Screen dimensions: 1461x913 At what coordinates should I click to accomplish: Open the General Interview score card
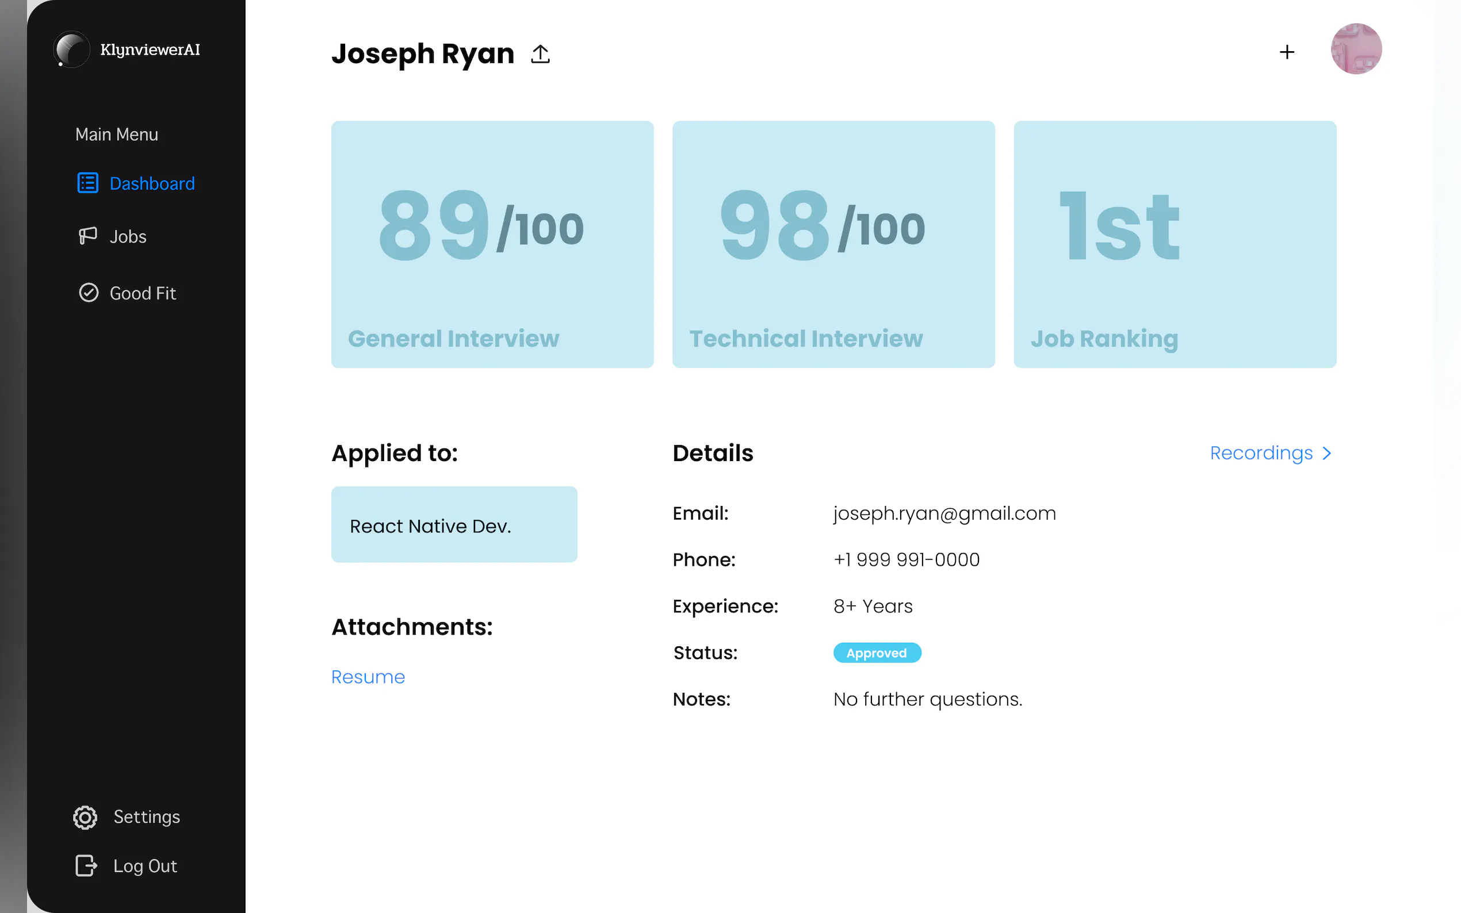(x=492, y=244)
